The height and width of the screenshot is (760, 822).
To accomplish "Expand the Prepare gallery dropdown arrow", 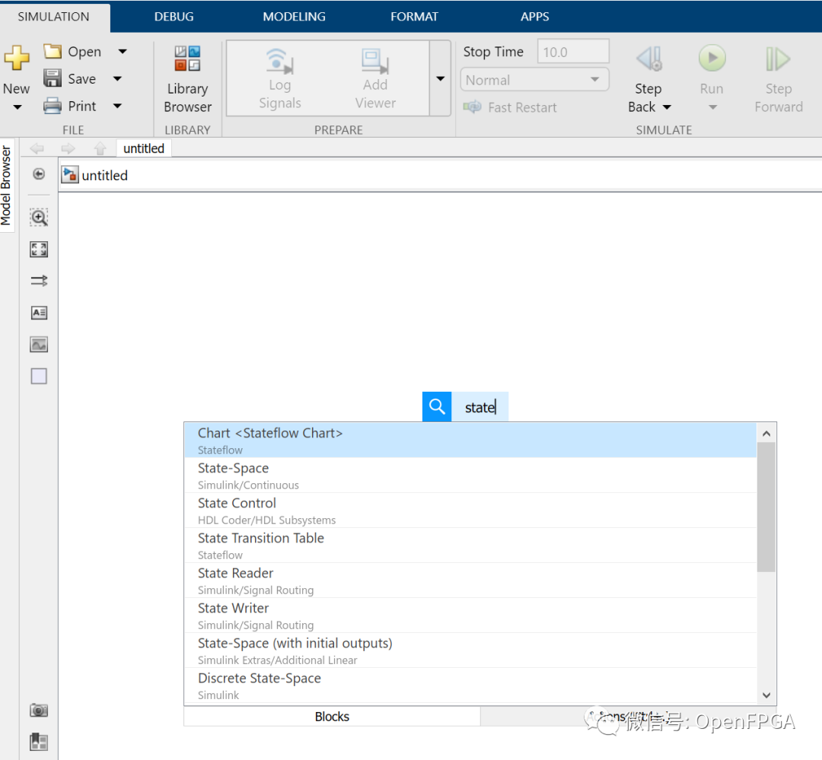I will (x=441, y=78).
